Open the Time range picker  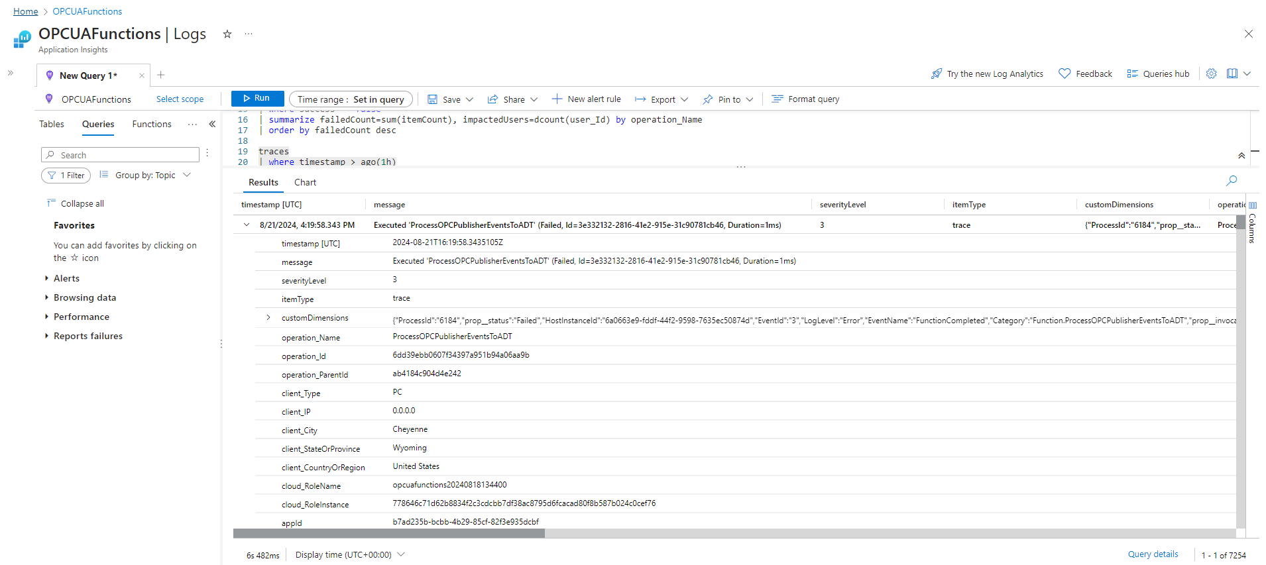pos(351,99)
